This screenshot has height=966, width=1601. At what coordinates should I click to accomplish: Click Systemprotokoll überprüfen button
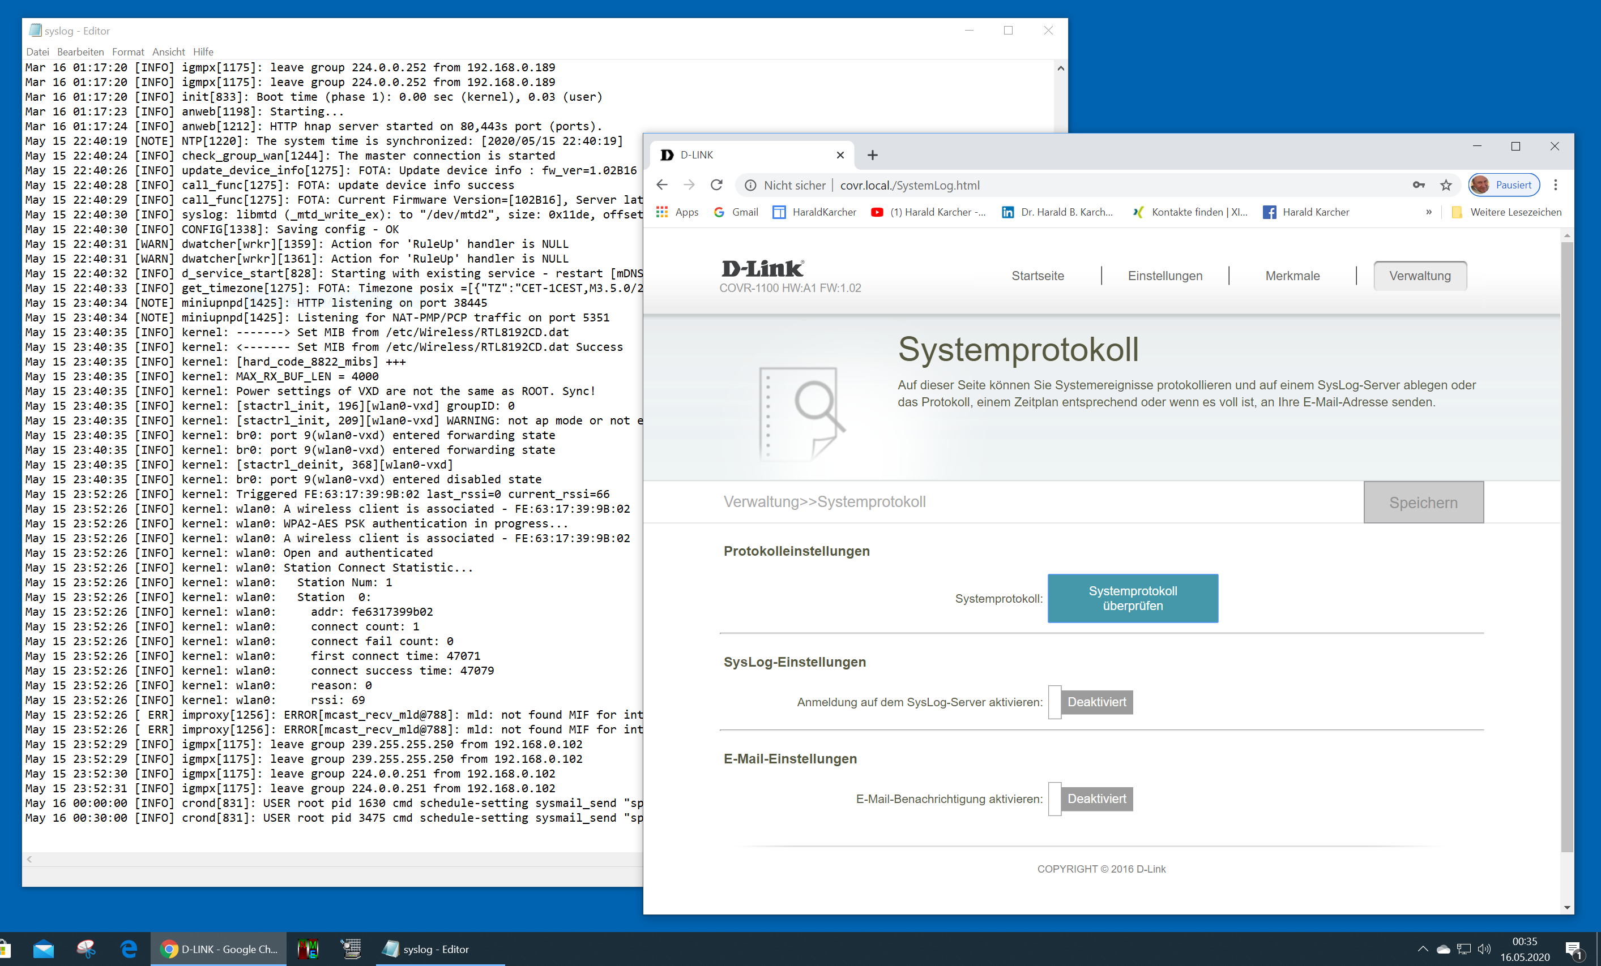pos(1132,598)
